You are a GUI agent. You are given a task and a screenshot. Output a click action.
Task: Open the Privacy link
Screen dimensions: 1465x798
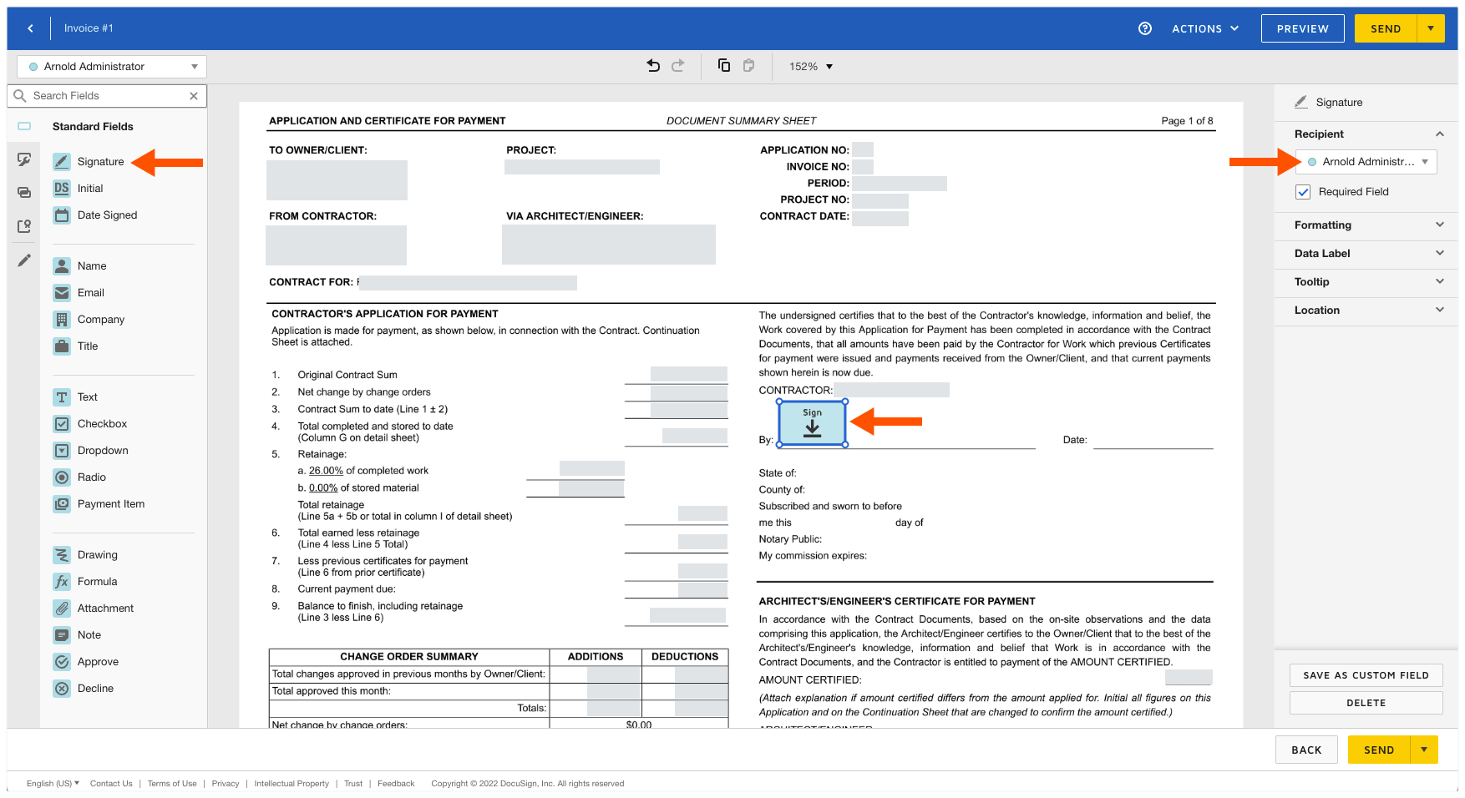pos(226,784)
